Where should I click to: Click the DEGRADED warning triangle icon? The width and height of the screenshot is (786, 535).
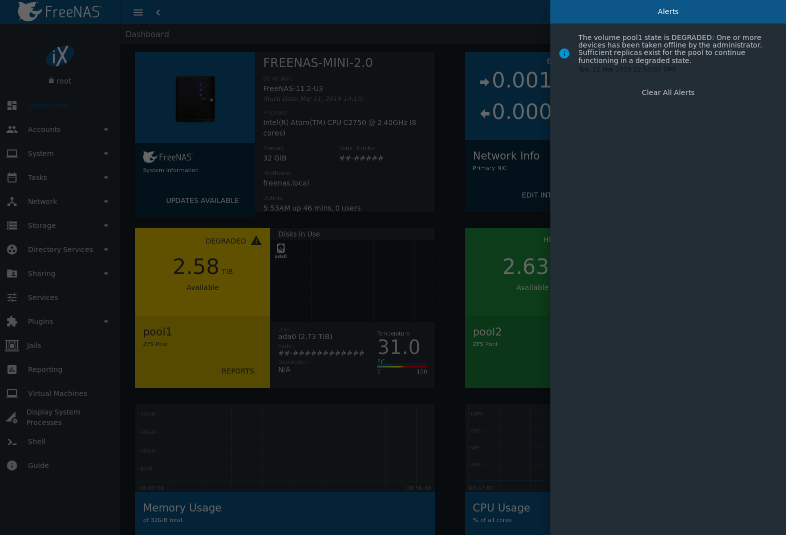tap(256, 240)
